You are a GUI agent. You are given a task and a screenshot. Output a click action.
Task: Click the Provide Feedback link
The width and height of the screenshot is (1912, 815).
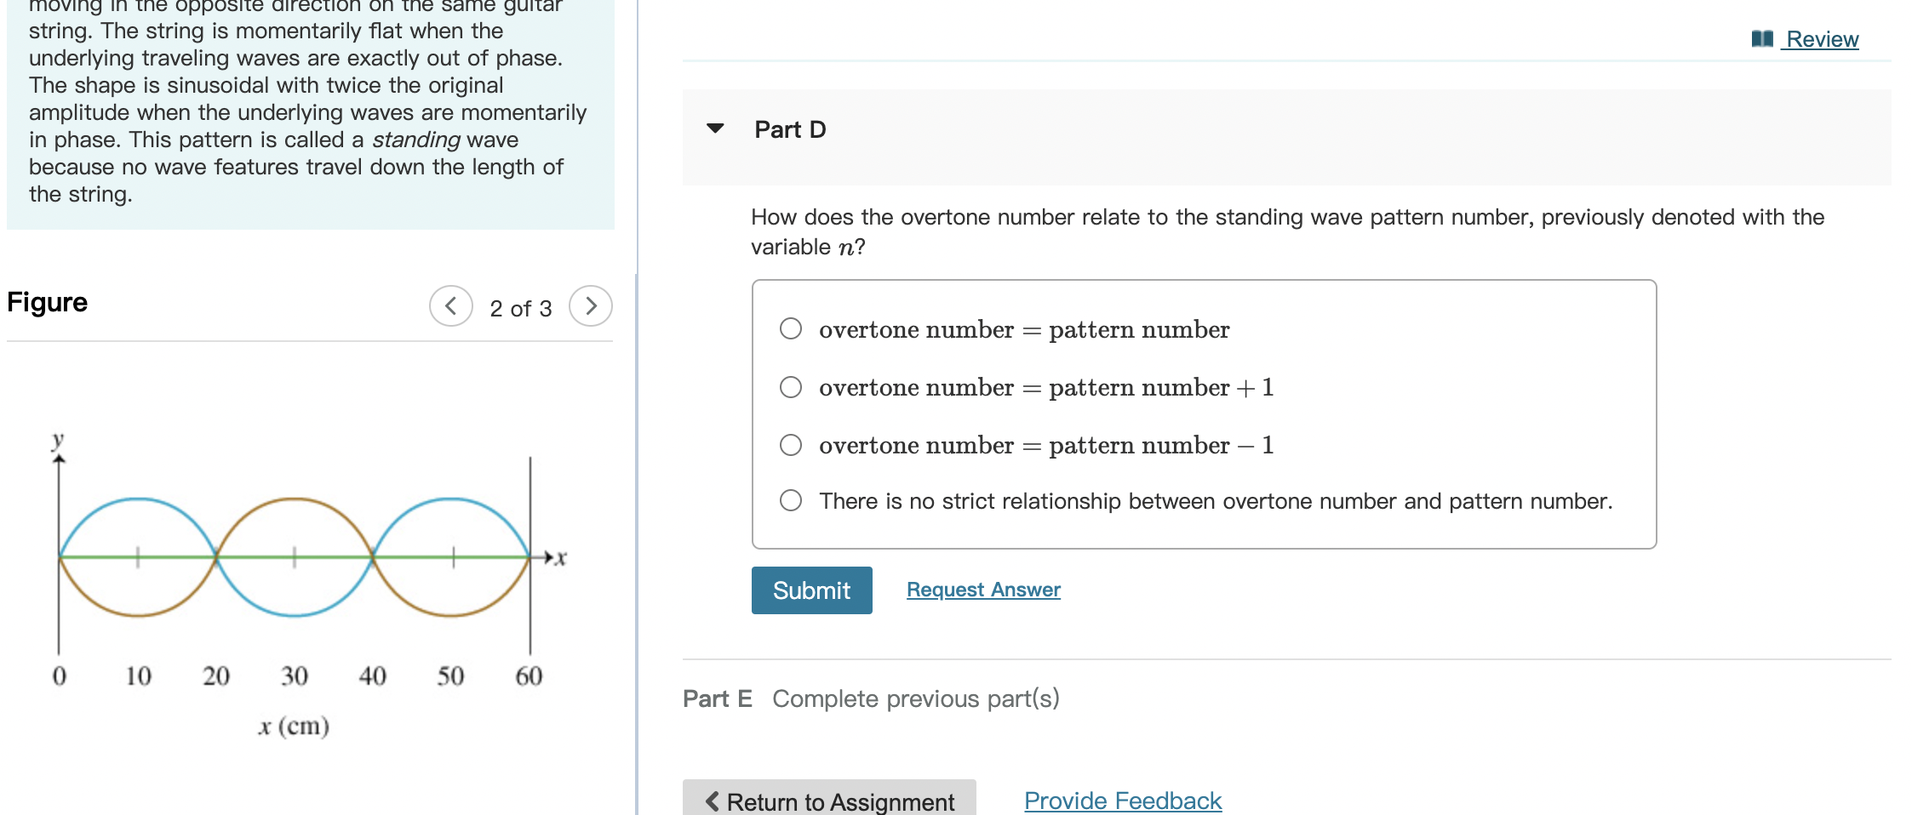1122,800
